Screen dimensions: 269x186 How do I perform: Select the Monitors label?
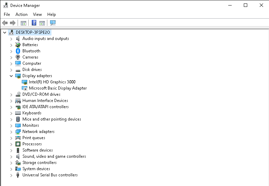pos(31,125)
